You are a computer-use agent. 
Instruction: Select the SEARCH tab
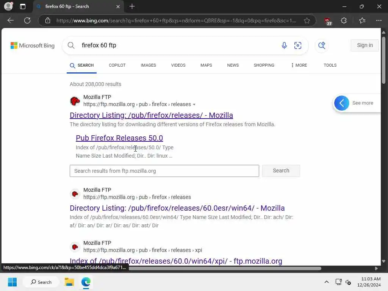pyautogui.click(x=82, y=65)
